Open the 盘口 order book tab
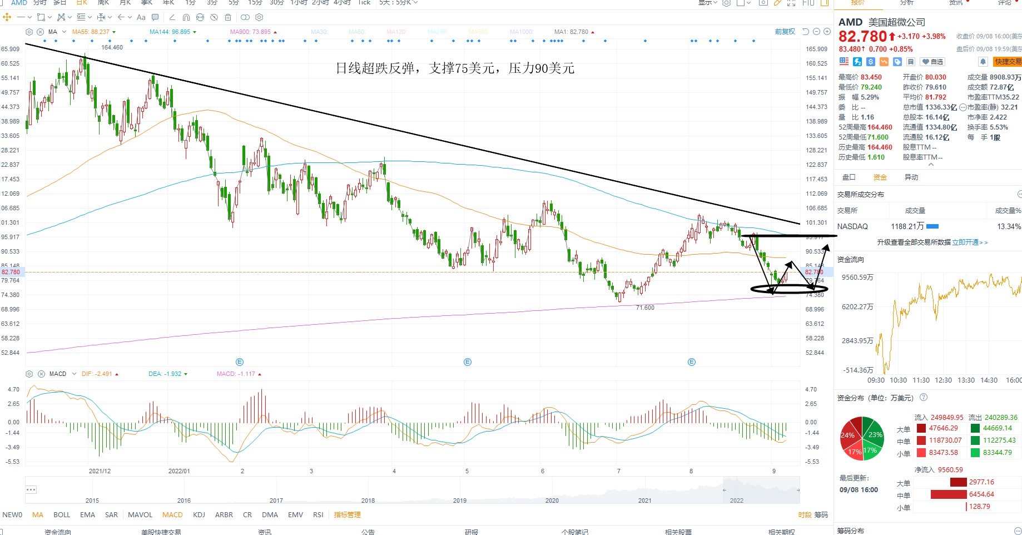 (849, 177)
